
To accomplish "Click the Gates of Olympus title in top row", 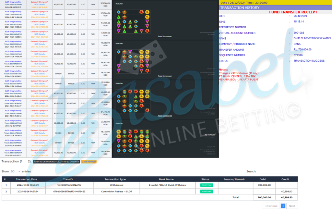I will (x=39, y=2).
